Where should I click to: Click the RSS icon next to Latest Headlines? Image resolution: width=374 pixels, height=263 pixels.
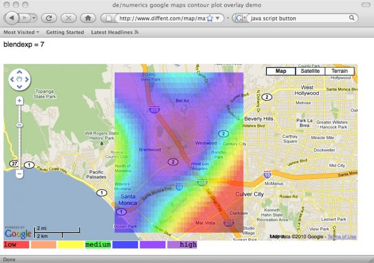(137, 32)
